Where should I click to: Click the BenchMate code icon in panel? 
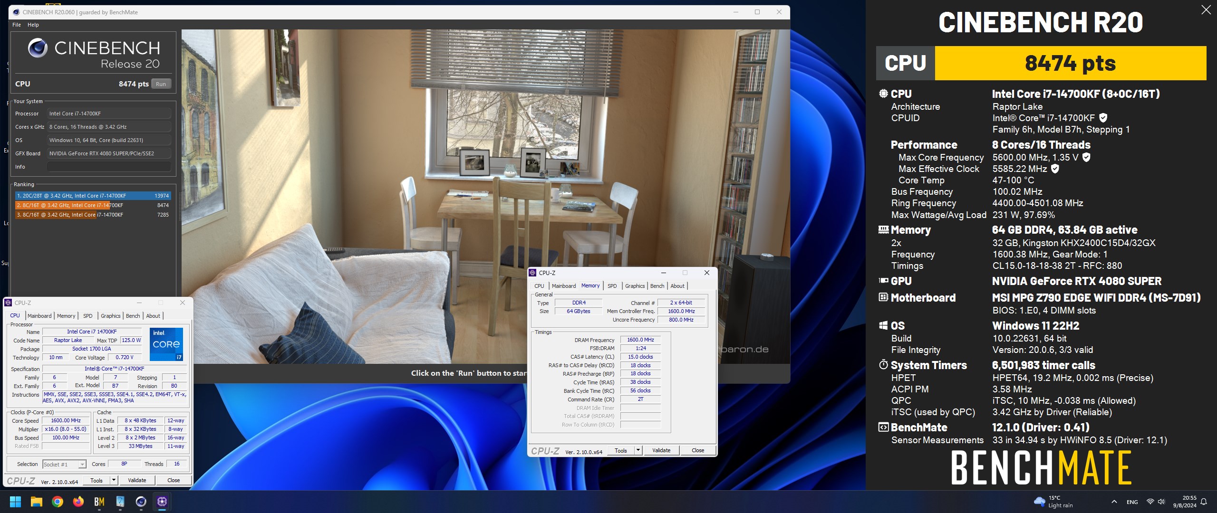(x=883, y=427)
